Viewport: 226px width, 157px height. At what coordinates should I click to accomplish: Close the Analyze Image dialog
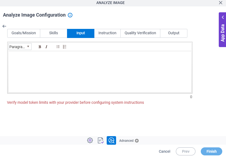[221, 3]
